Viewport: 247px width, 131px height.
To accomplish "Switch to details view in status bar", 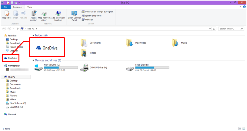I will pos(240,129).
